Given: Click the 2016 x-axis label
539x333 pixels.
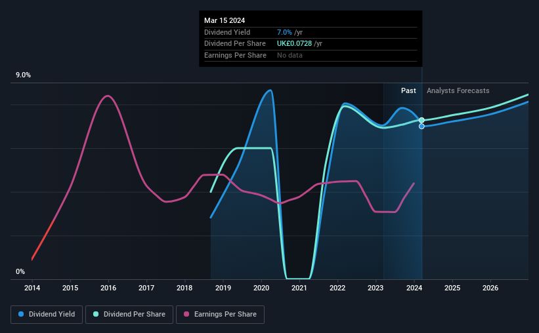Looking at the screenshot, I should 108,288.
